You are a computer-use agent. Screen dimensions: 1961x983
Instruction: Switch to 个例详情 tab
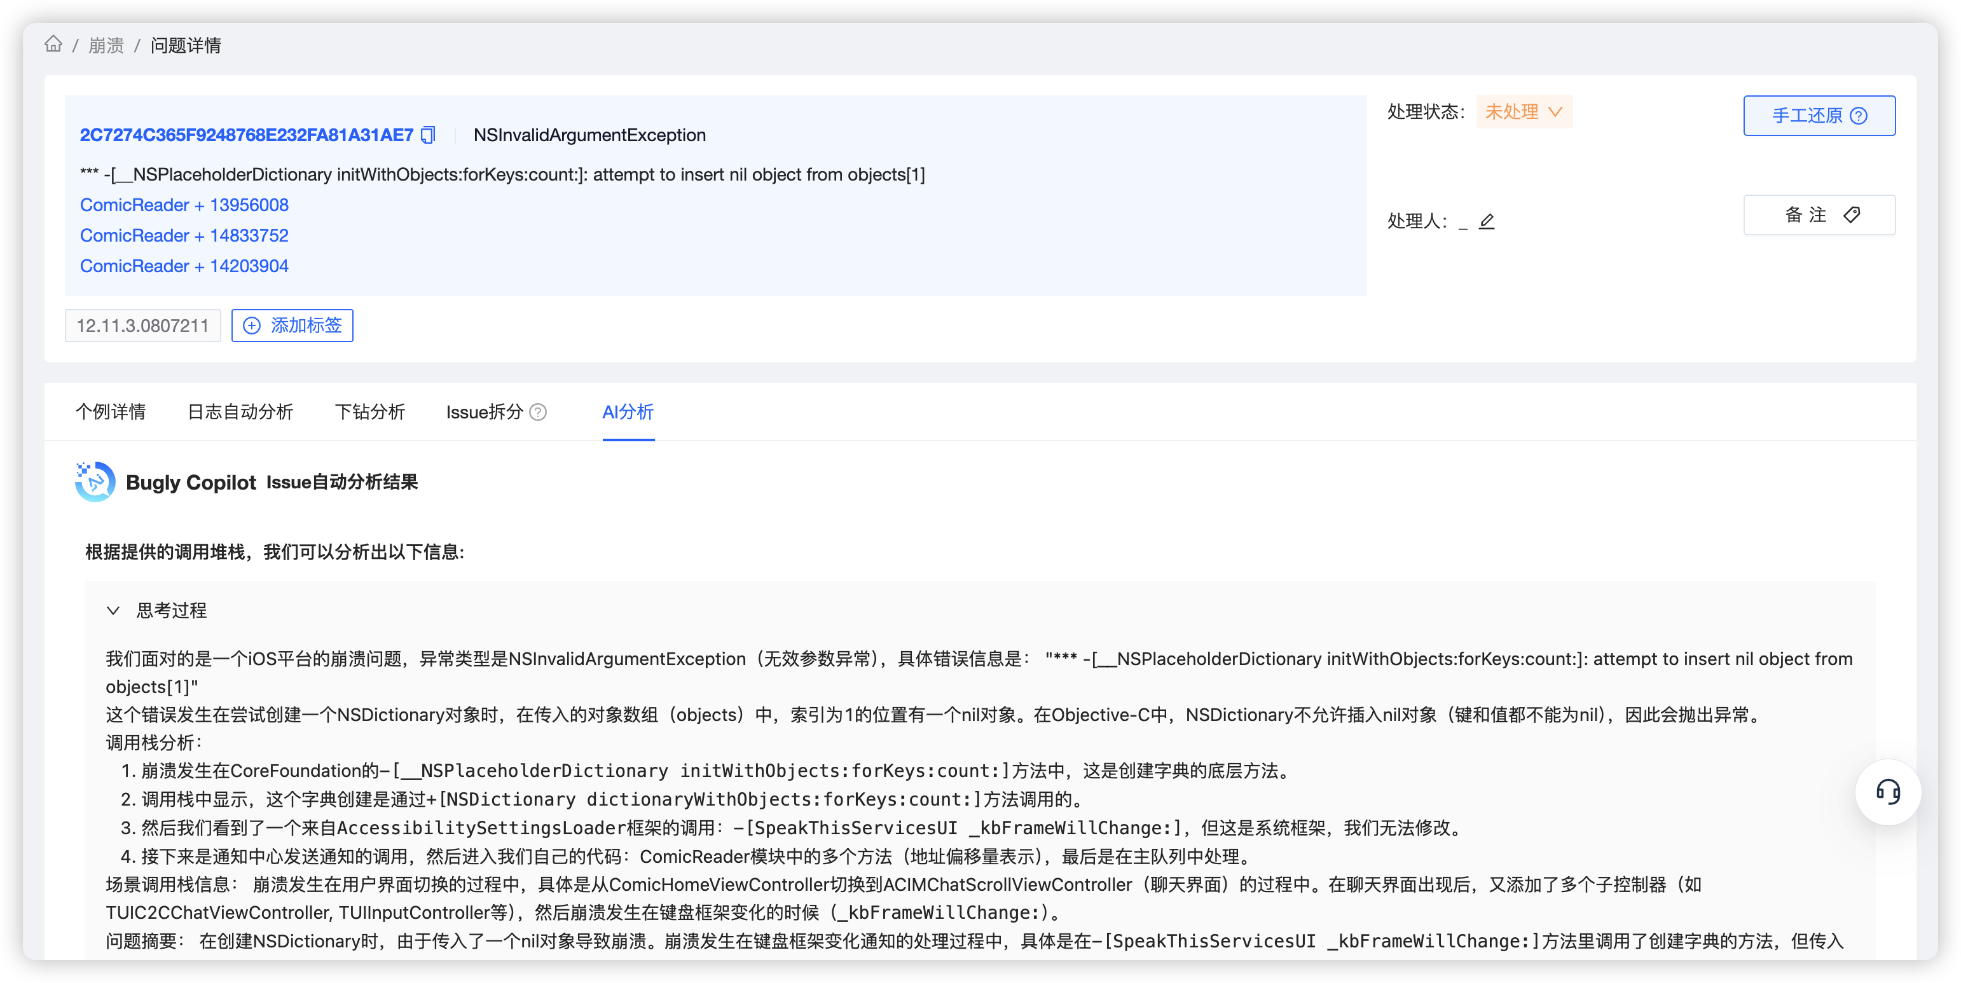click(111, 412)
